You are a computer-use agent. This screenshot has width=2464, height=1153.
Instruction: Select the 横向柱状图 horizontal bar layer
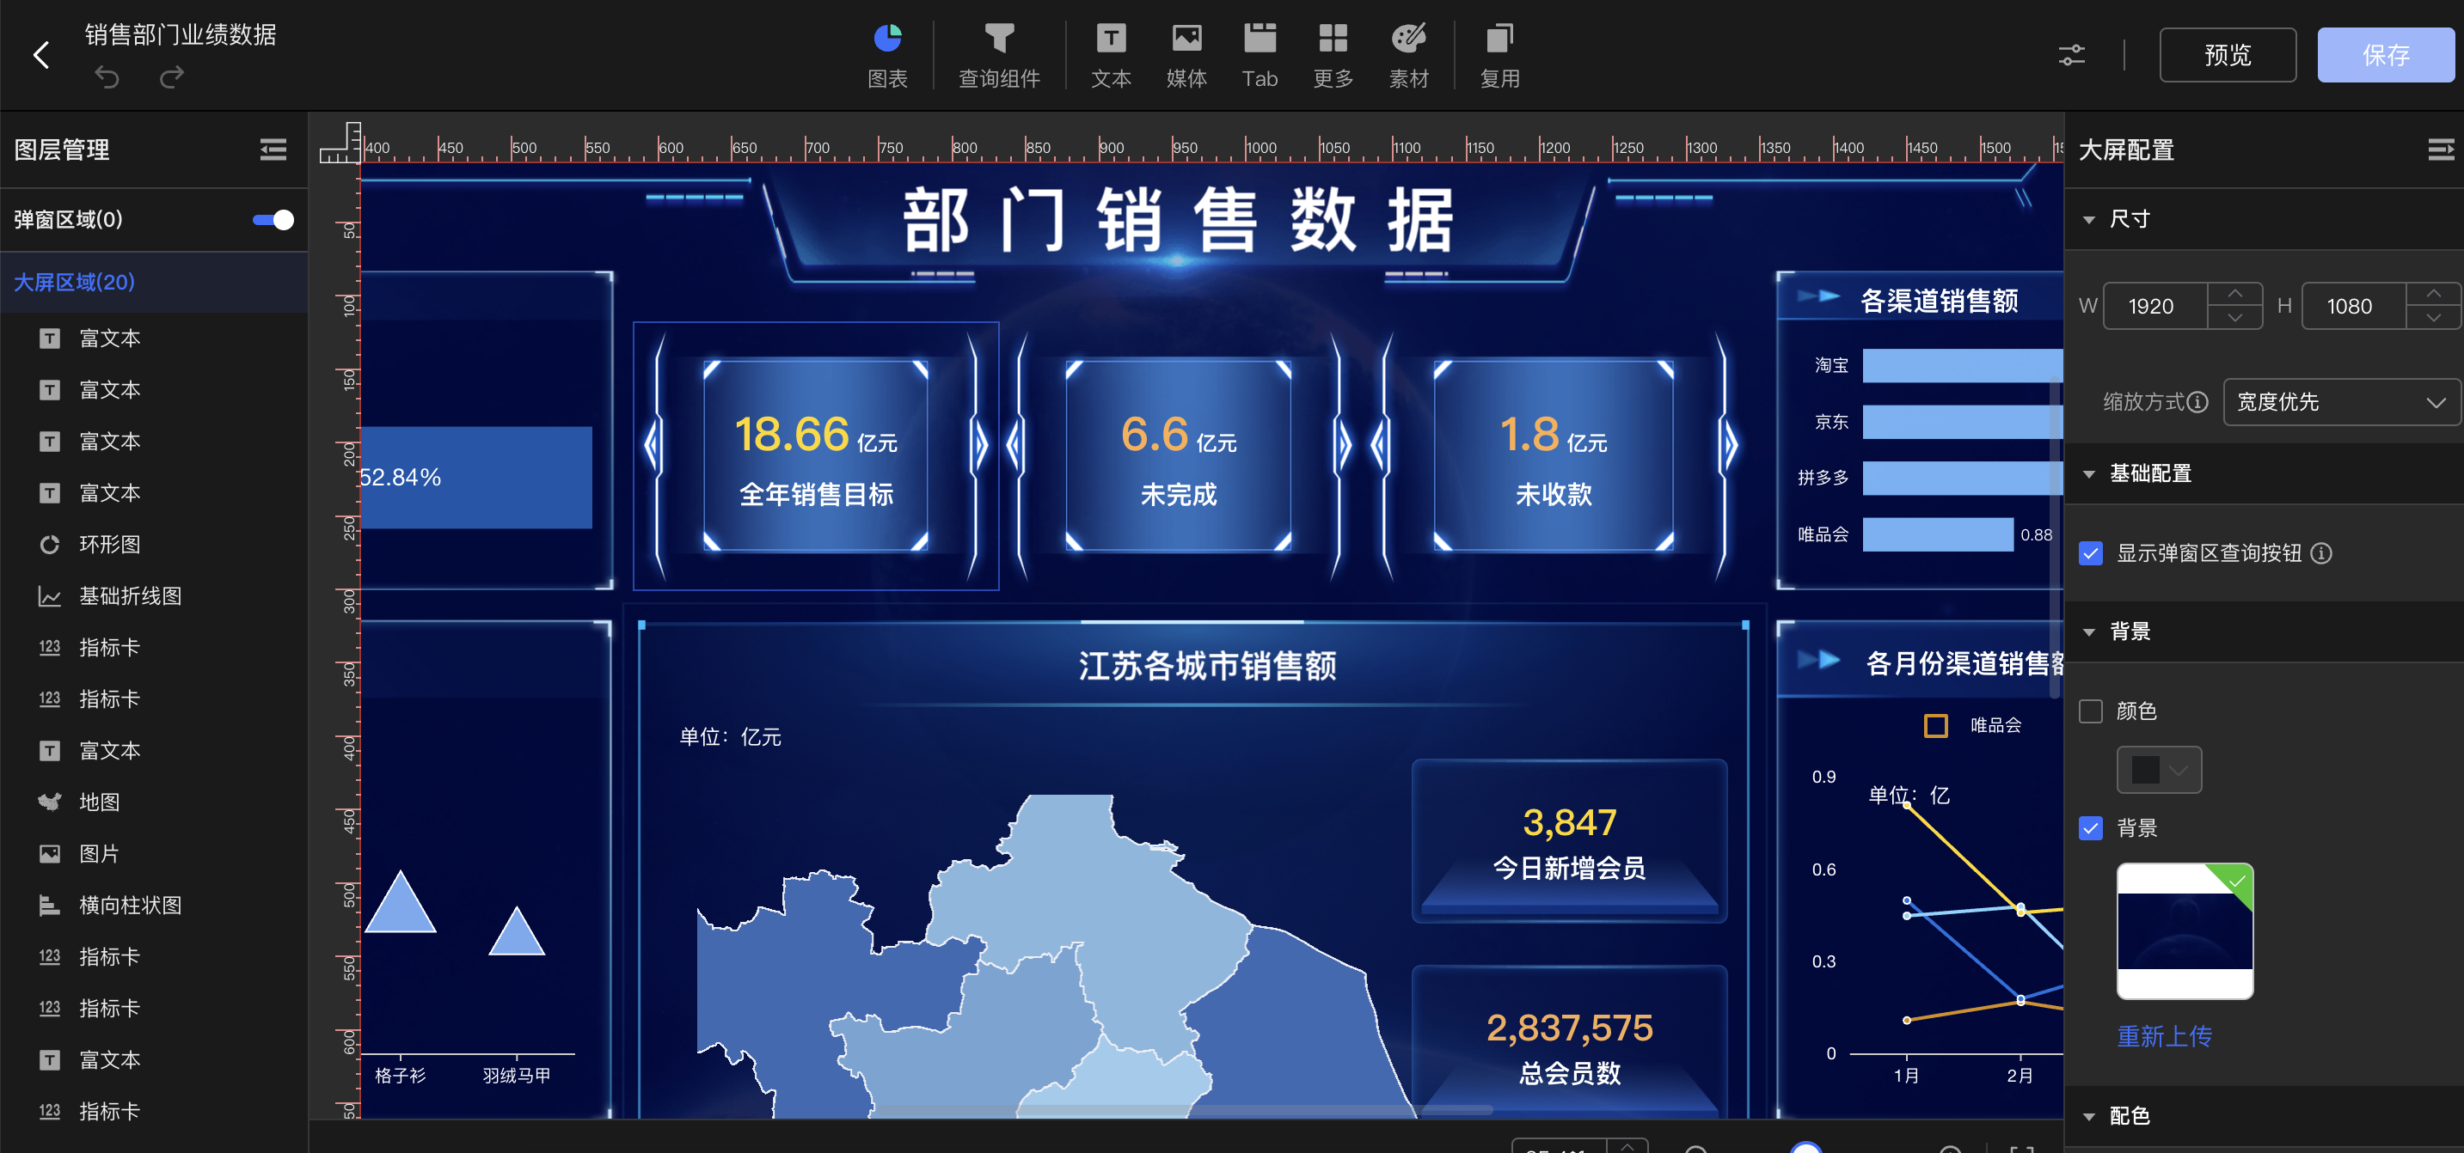(154, 905)
